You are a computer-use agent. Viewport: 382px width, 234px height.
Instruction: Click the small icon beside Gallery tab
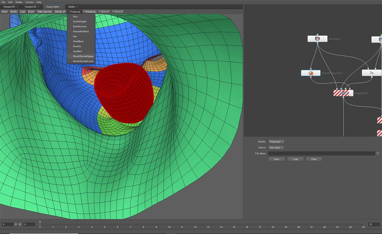click(78, 7)
